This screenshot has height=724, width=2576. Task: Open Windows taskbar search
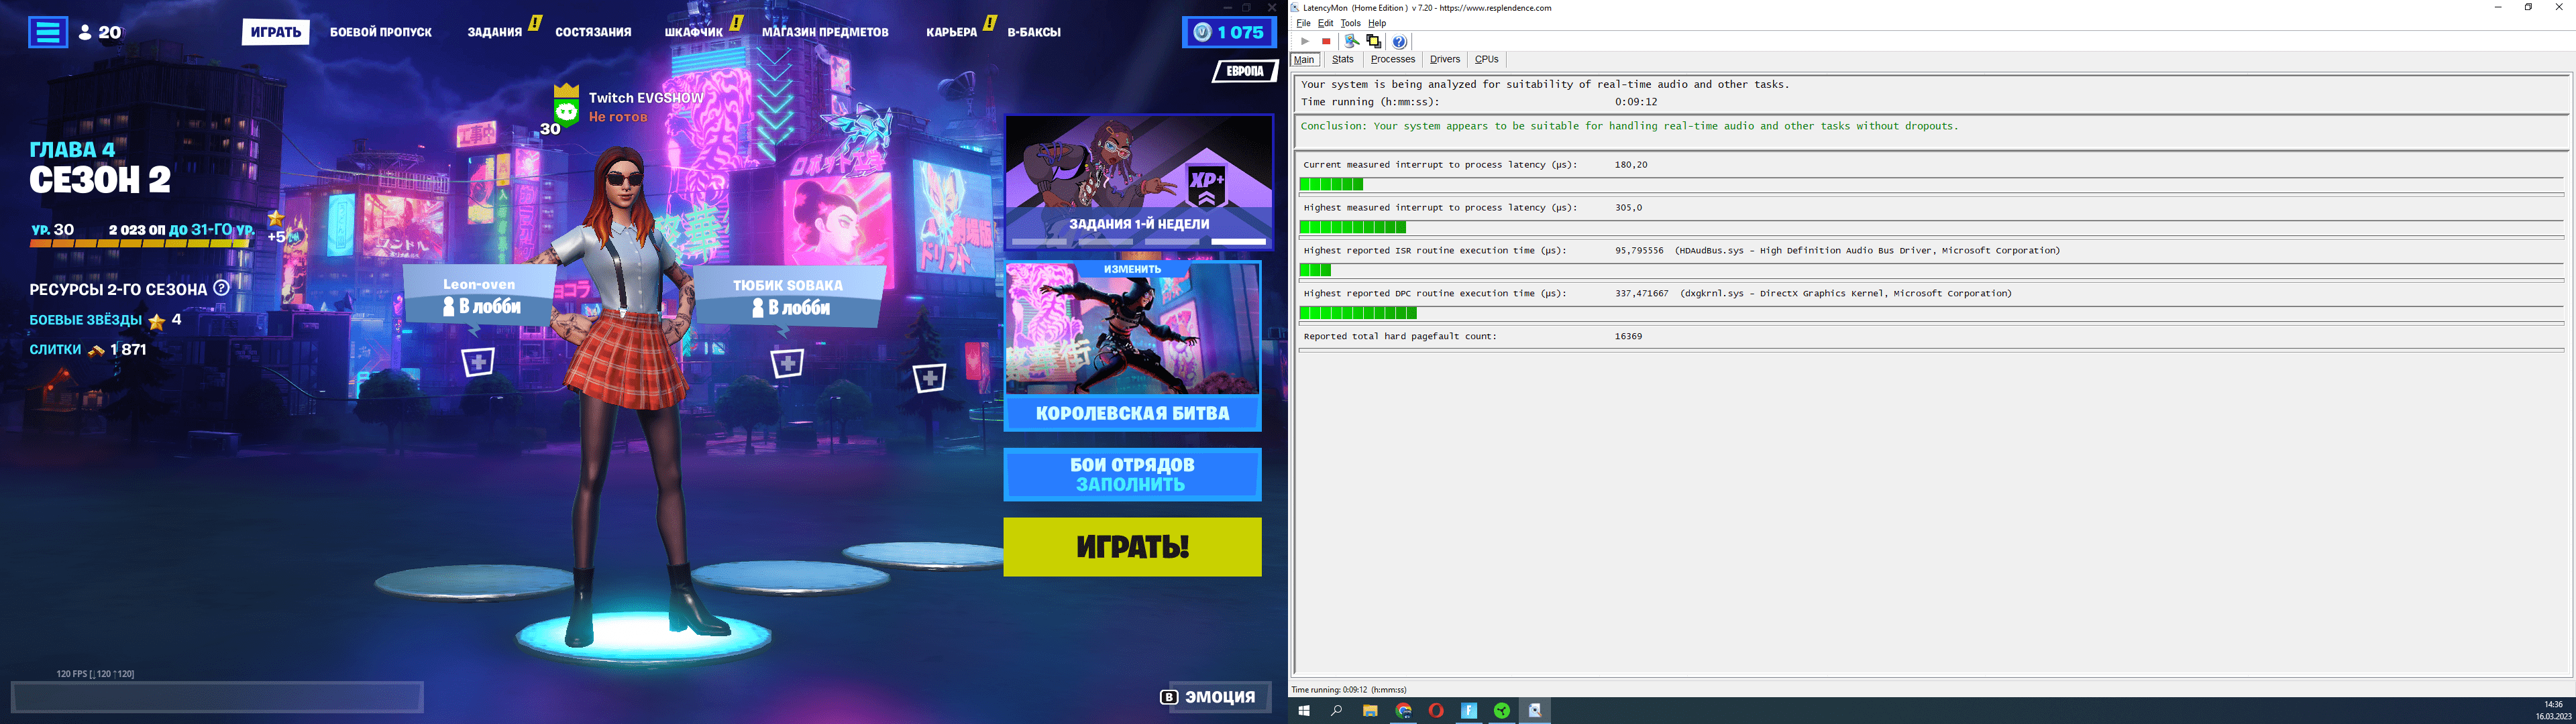[1336, 711]
